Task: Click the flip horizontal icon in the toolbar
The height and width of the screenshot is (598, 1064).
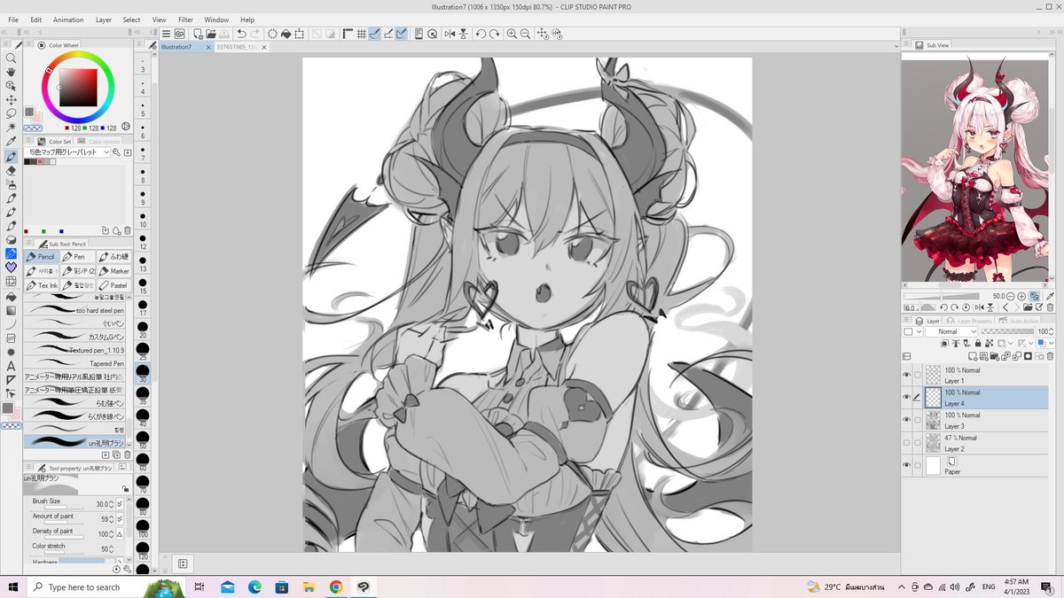Action: (x=450, y=34)
